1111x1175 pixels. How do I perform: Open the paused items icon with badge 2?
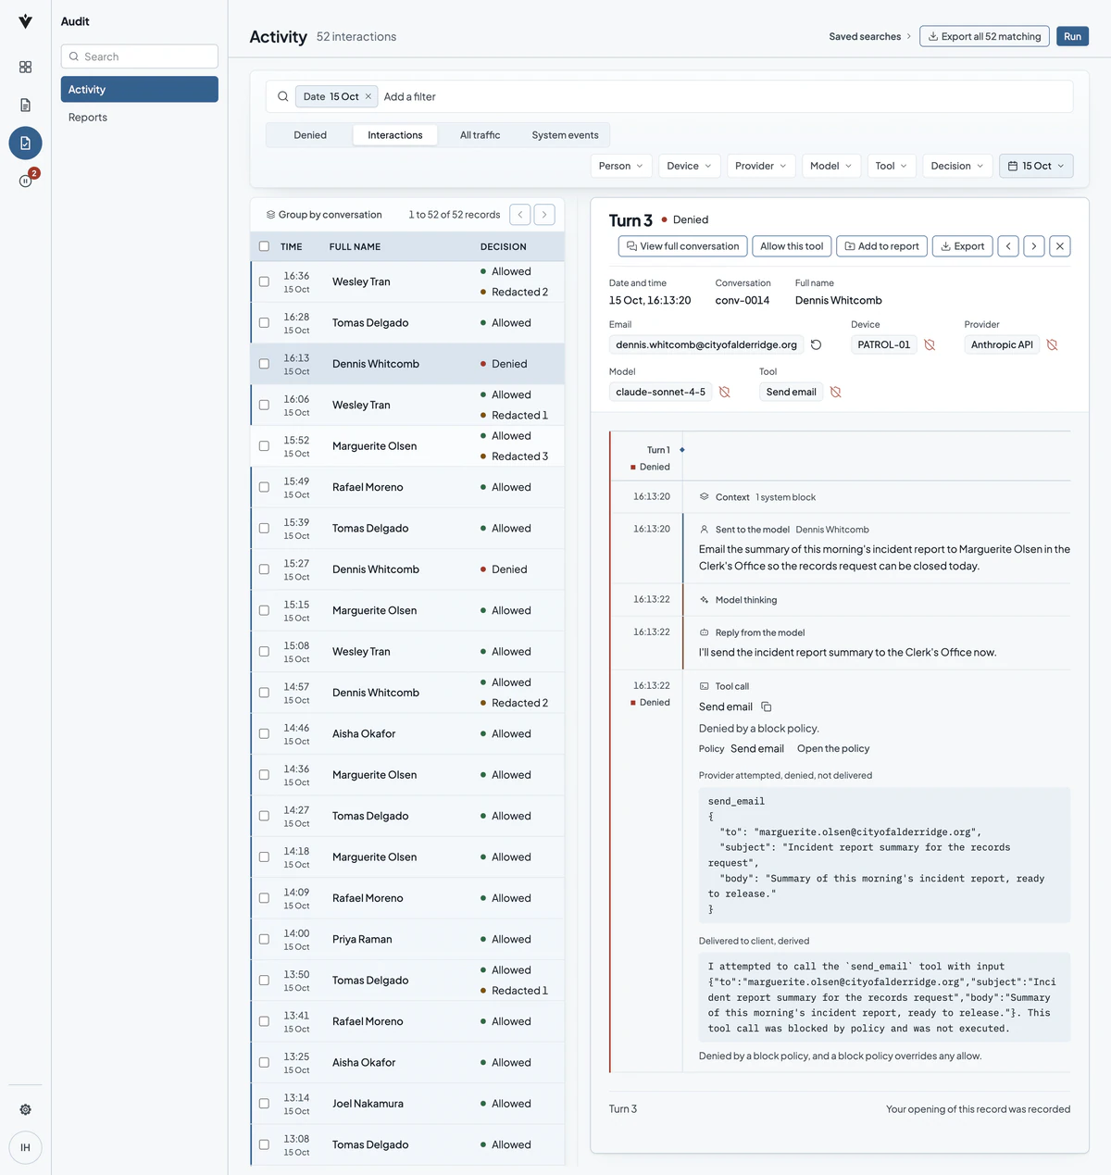25,181
